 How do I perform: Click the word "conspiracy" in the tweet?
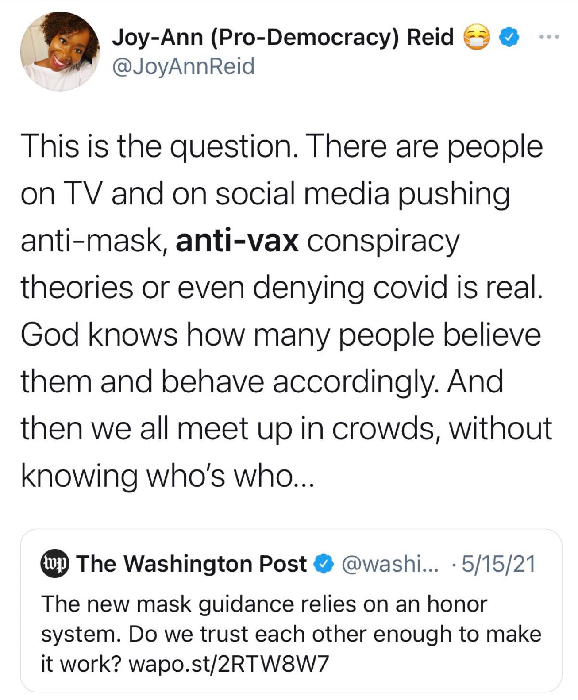click(383, 241)
